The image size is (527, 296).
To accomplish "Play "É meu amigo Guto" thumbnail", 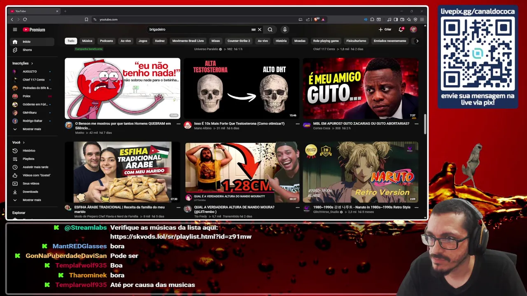I will coord(361,88).
